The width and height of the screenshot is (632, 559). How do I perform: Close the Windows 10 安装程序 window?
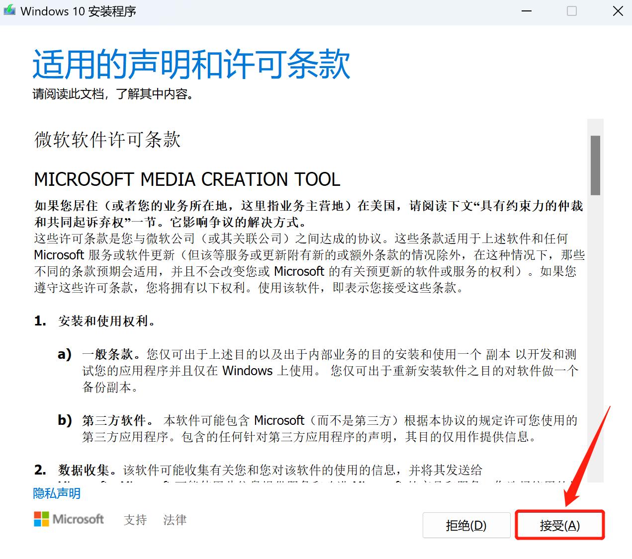click(x=618, y=10)
